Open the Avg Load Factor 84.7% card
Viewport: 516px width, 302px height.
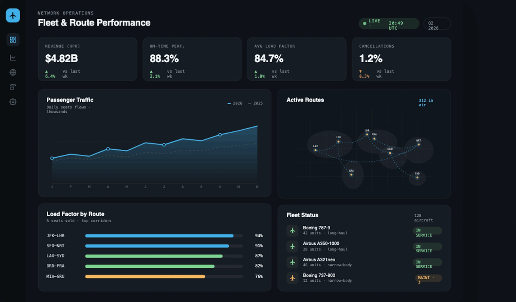click(297, 59)
